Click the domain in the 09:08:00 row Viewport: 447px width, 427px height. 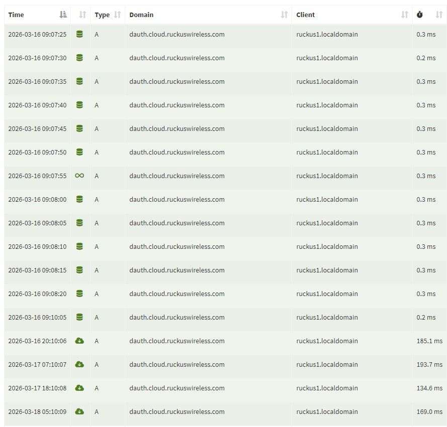pyautogui.click(x=177, y=199)
